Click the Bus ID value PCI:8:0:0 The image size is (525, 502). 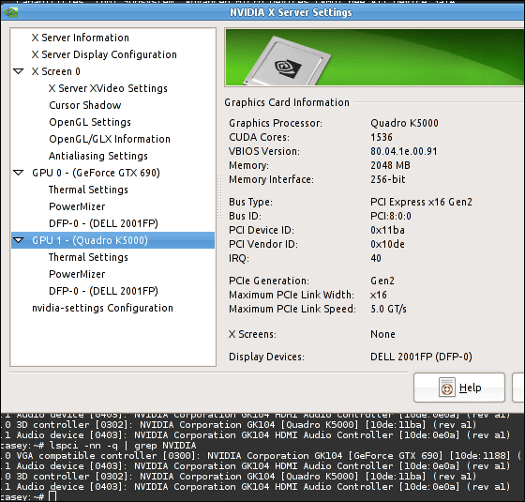coord(391,216)
